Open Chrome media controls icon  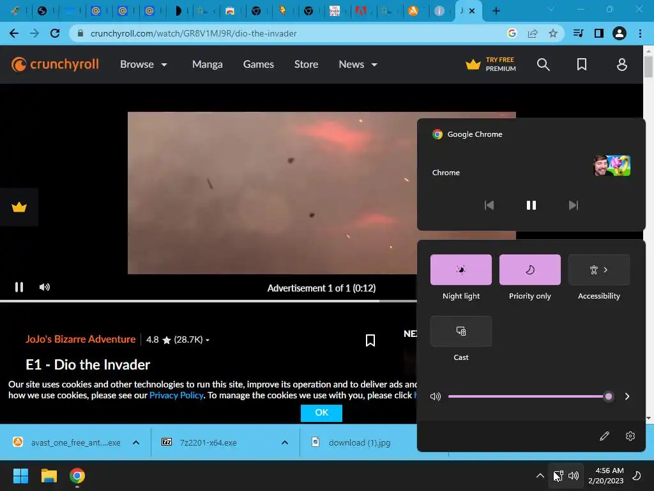pyautogui.click(x=578, y=33)
